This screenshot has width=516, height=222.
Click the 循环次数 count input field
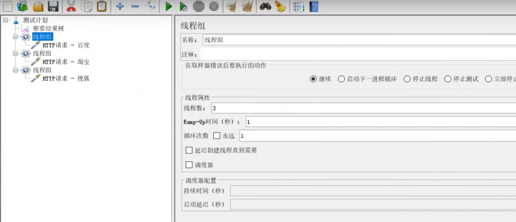[378, 136]
